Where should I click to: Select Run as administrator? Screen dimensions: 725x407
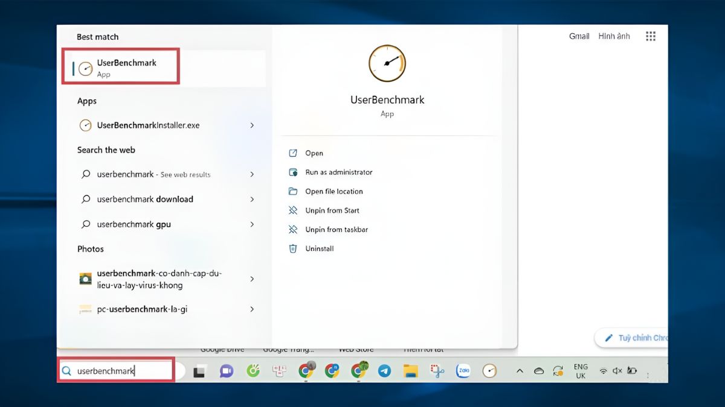(x=339, y=172)
